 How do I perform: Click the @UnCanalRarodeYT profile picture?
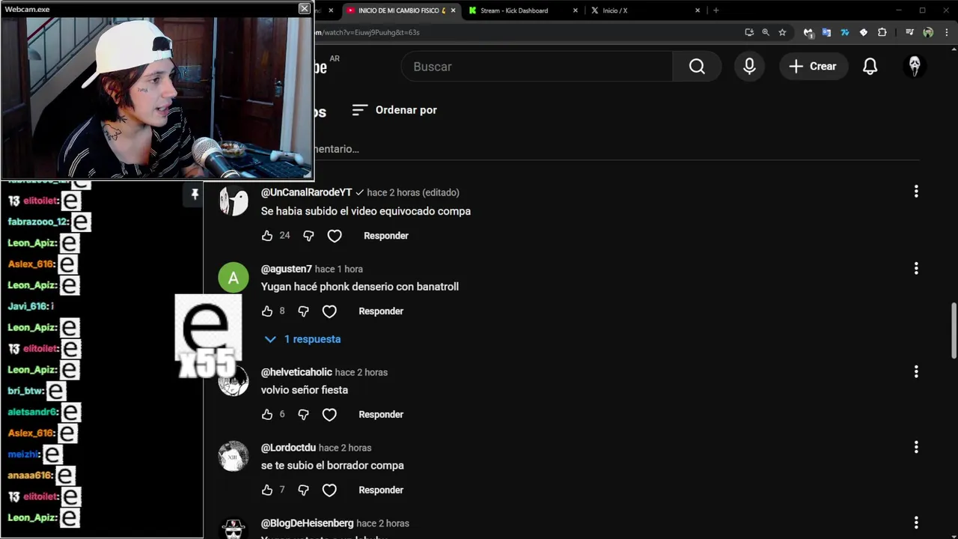[234, 201]
